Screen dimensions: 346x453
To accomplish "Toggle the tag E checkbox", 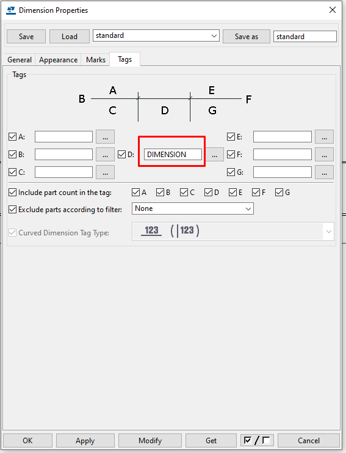I will point(231,137).
